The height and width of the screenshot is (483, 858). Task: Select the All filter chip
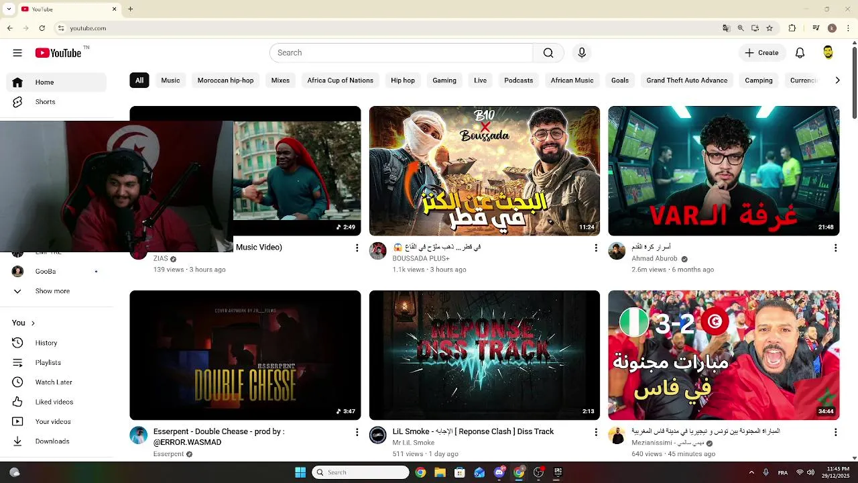tap(139, 80)
